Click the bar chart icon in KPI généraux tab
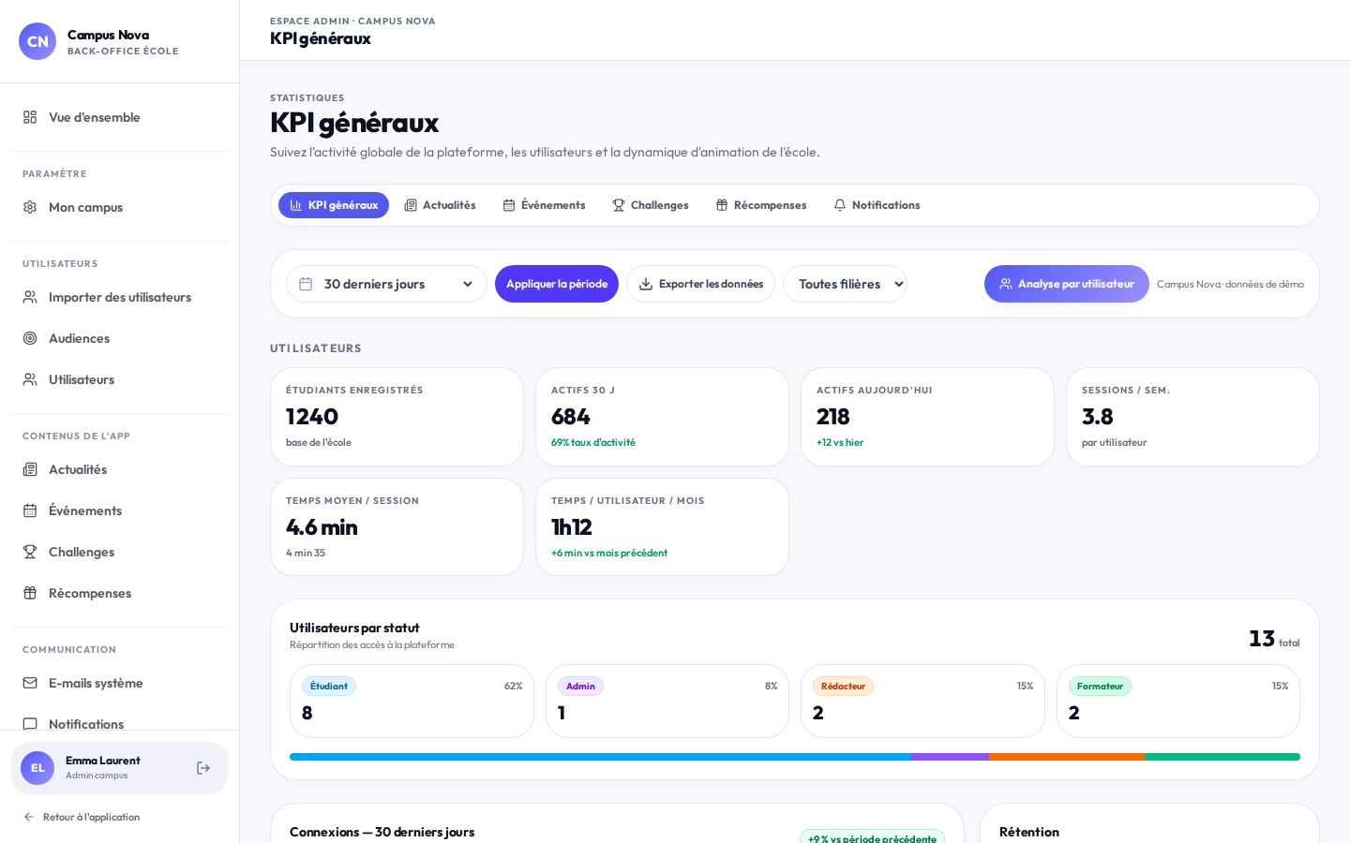 [296, 205]
